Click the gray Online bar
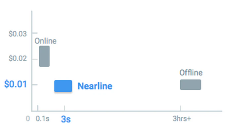Image resolution: width=225 pixels, height=139 pixels. 44,56
